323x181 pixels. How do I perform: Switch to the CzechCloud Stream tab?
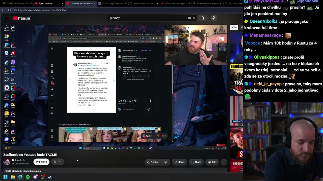(16, 4)
